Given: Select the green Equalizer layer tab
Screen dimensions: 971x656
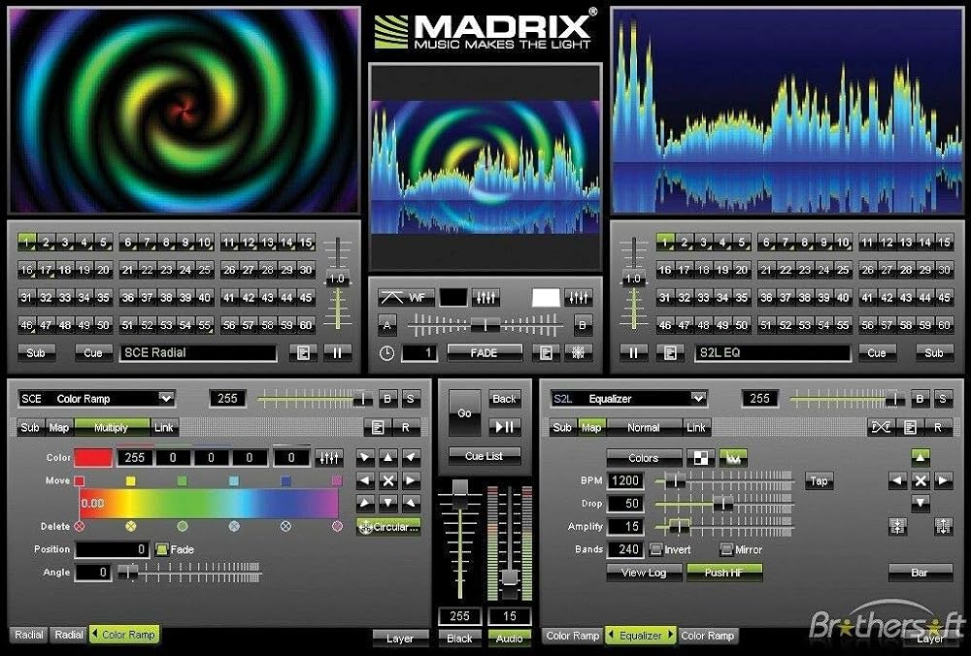Looking at the screenshot, I should 640,635.
